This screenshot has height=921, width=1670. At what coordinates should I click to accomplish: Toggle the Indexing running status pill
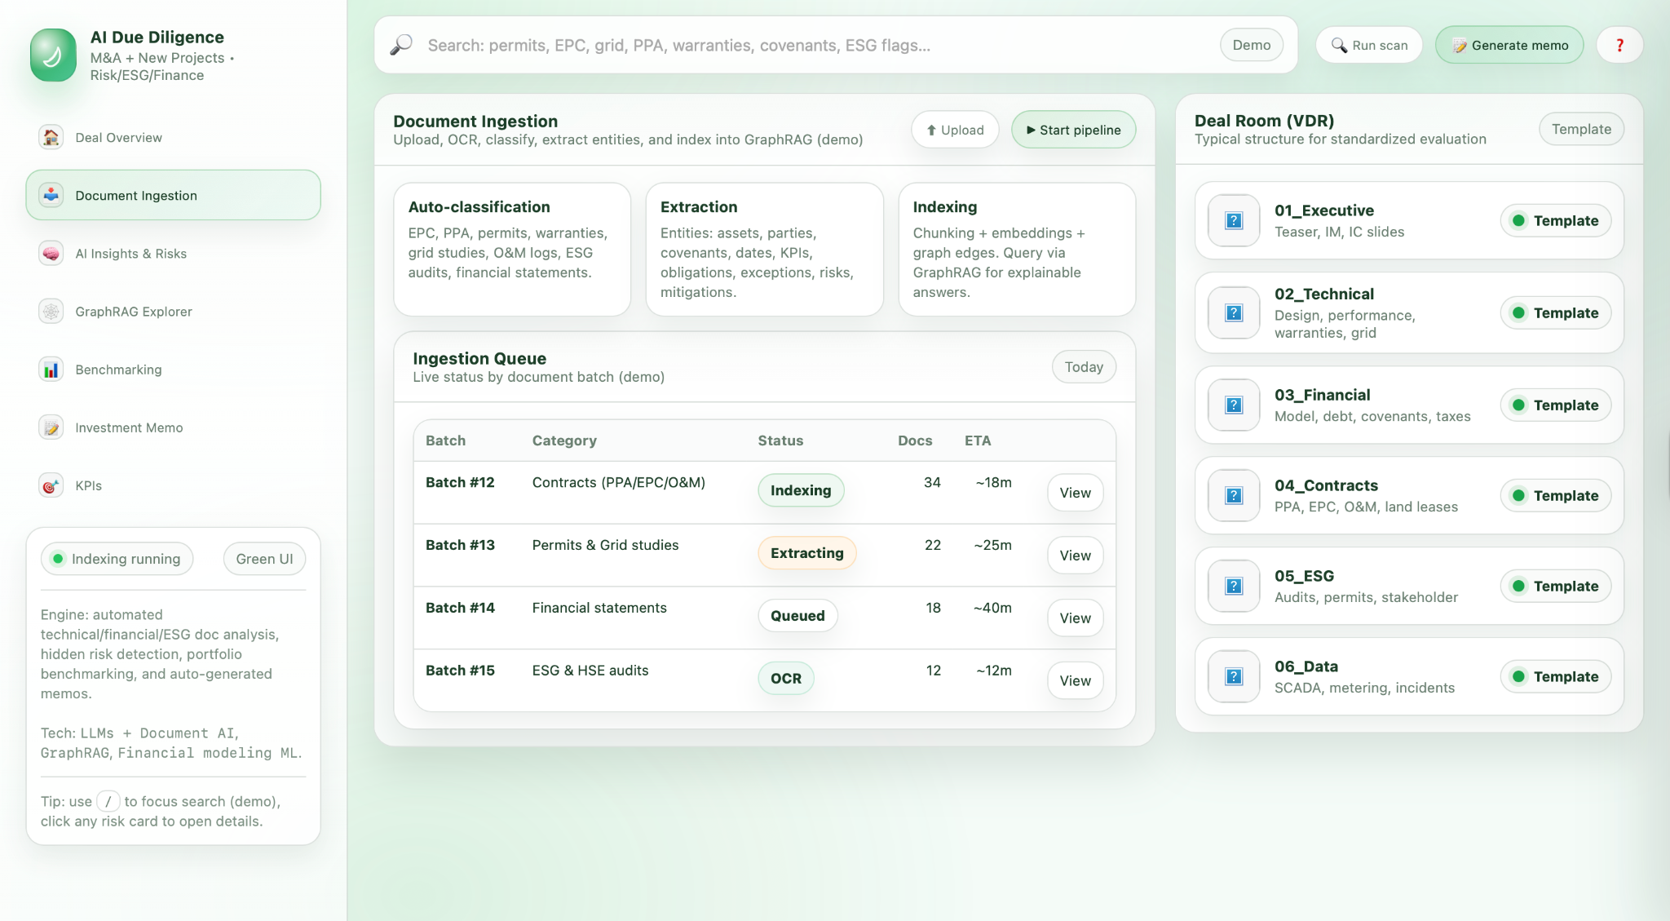pos(117,559)
